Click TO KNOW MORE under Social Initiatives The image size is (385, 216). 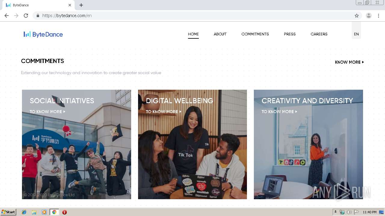48,112
